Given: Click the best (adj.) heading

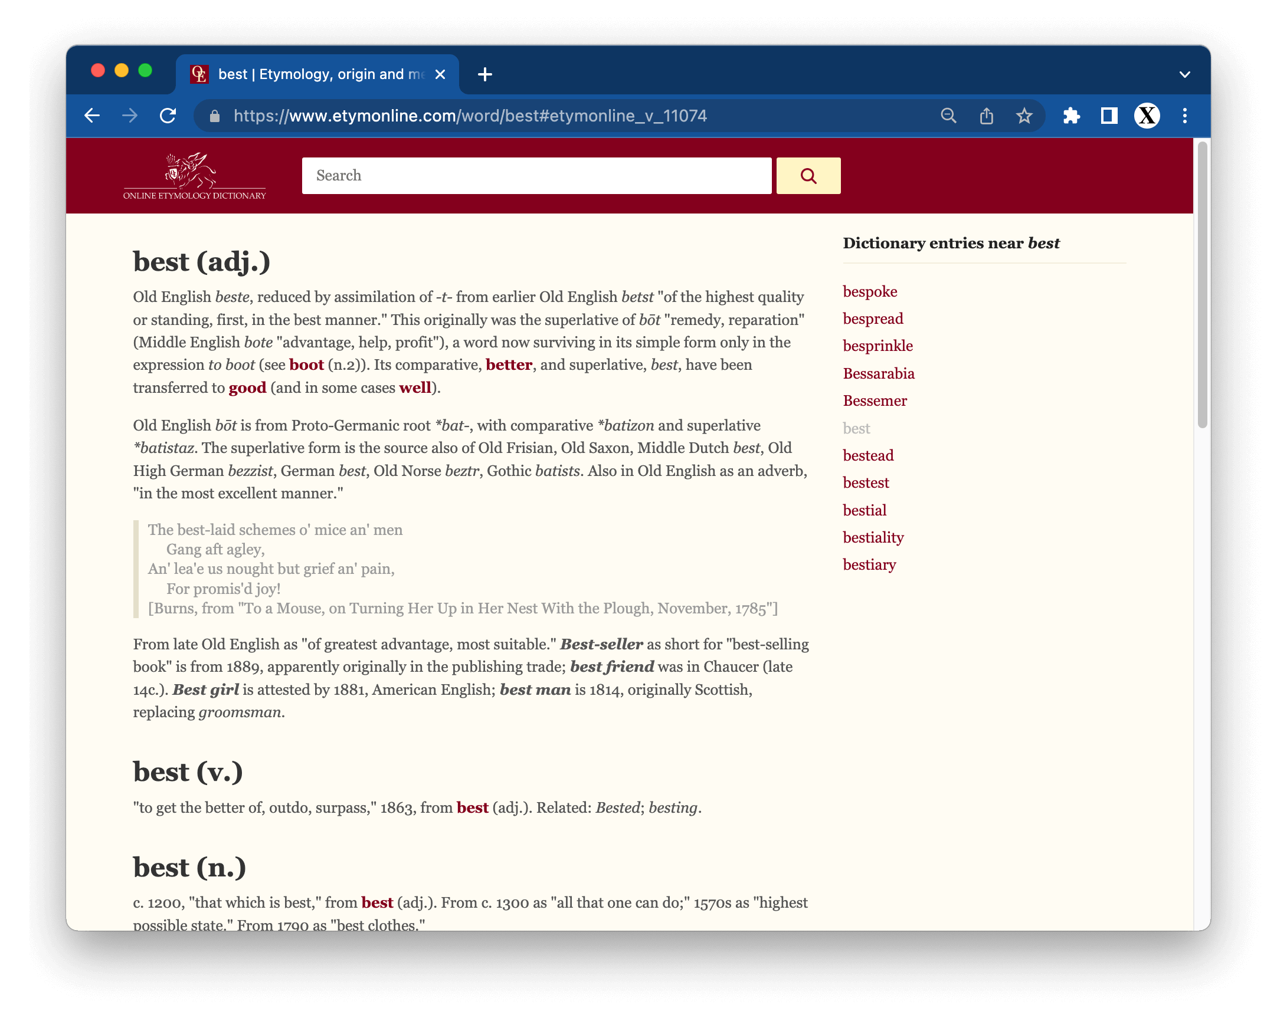Looking at the screenshot, I should (x=201, y=262).
